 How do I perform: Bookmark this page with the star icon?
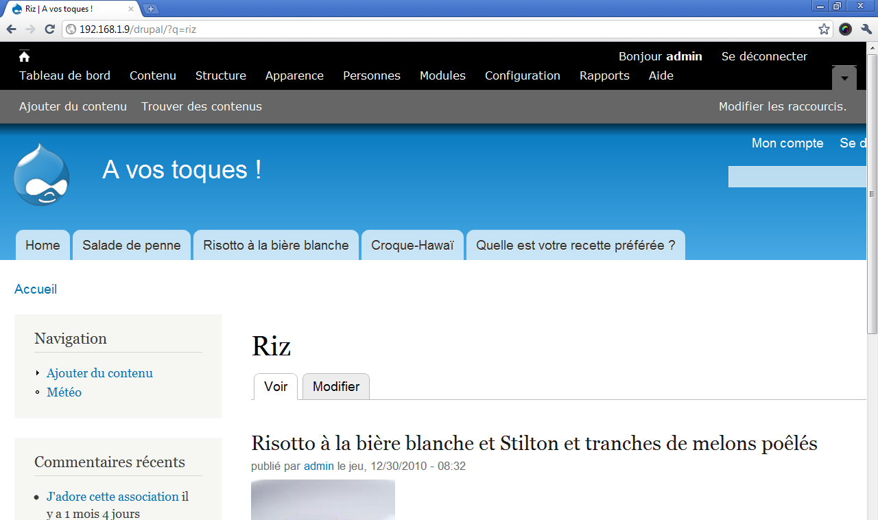click(x=824, y=29)
